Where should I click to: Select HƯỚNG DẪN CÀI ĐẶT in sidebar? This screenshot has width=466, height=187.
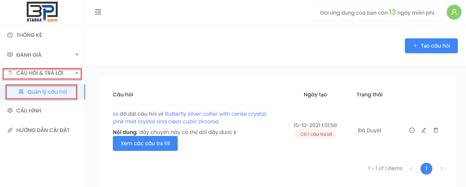click(x=43, y=130)
